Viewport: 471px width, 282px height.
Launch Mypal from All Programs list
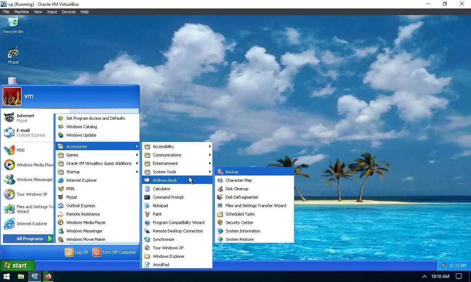click(x=98, y=197)
